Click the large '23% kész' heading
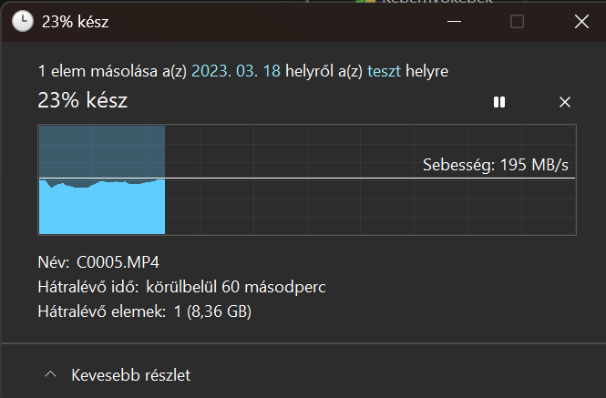The height and width of the screenshot is (398, 606). [x=83, y=100]
